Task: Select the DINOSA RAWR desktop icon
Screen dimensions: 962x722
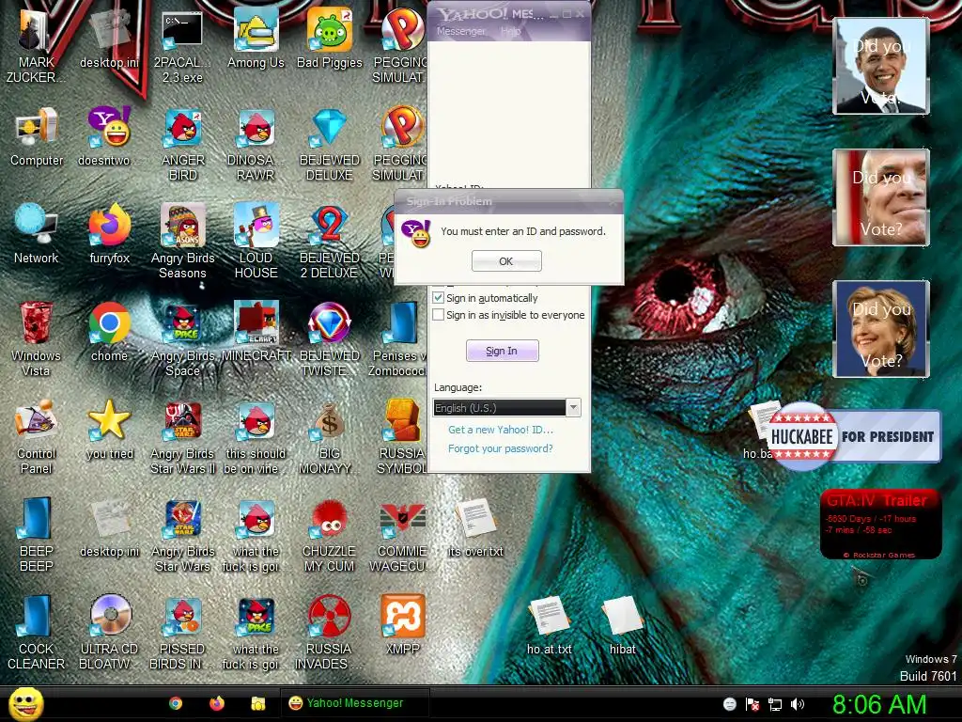Action: [x=256, y=144]
